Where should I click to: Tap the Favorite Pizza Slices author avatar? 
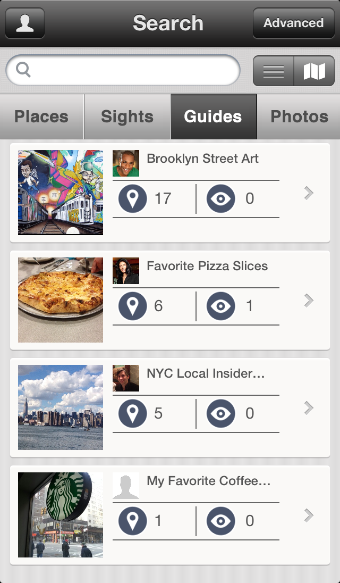tap(126, 271)
